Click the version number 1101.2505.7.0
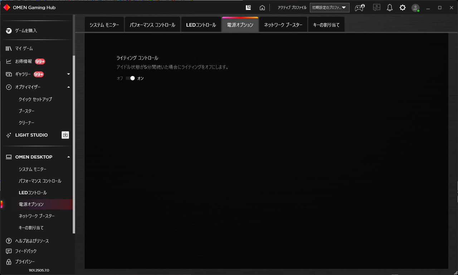Image resolution: width=458 pixels, height=275 pixels. [39, 270]
